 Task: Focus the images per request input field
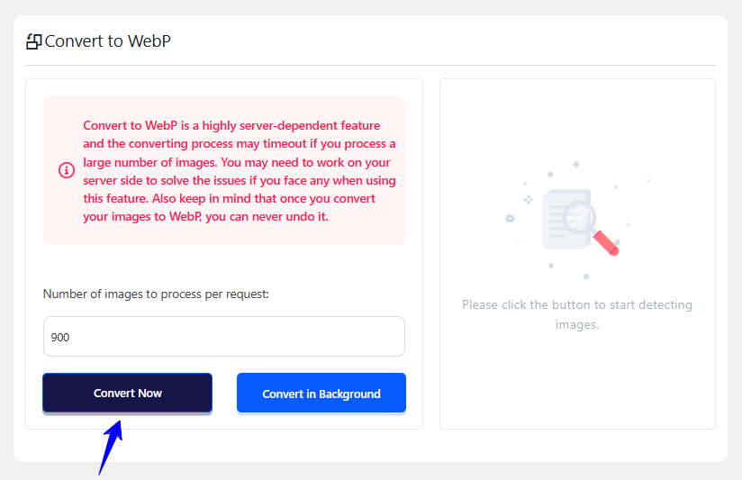pos(224,336)
